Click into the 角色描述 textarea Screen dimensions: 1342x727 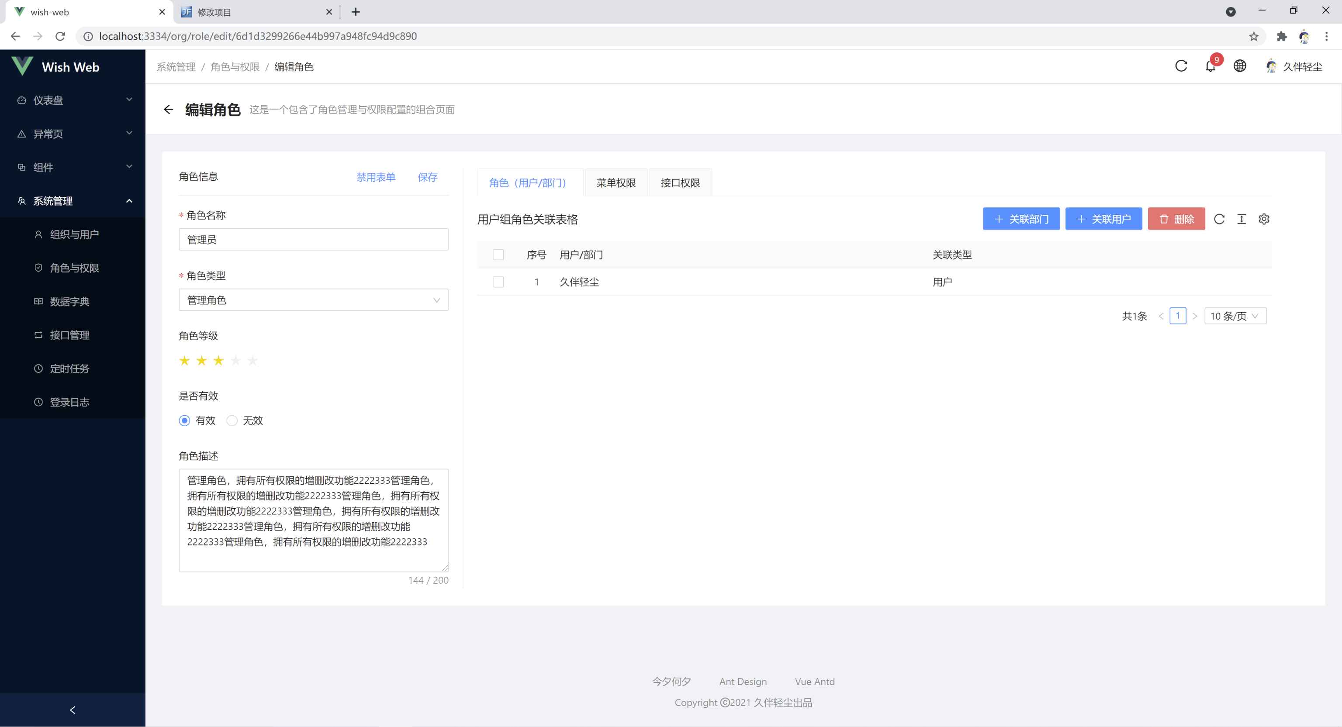click(313, 520)
